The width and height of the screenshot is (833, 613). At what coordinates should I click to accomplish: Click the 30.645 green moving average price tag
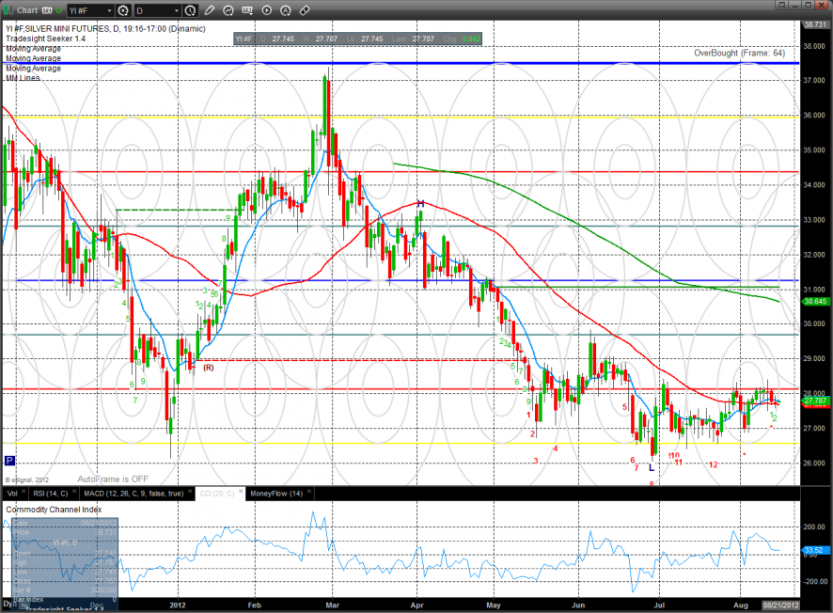814,302
